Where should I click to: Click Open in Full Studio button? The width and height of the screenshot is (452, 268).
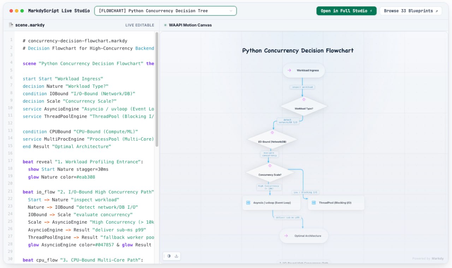coord(346,11)
